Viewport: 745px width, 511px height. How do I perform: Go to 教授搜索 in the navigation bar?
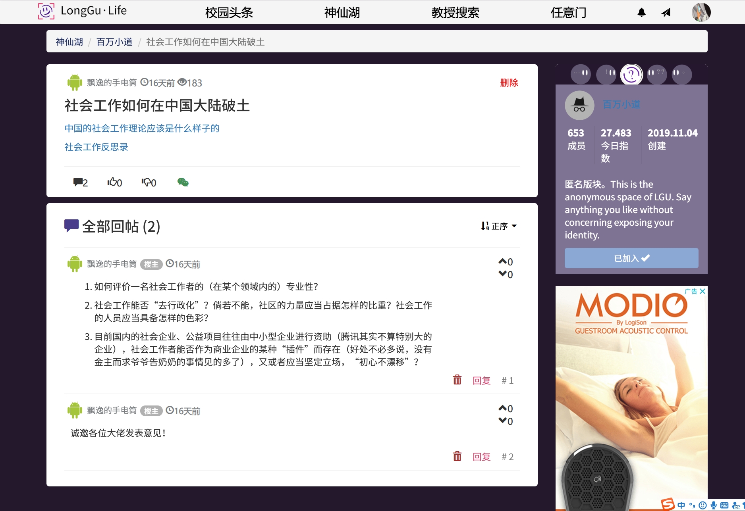[455, 13]
